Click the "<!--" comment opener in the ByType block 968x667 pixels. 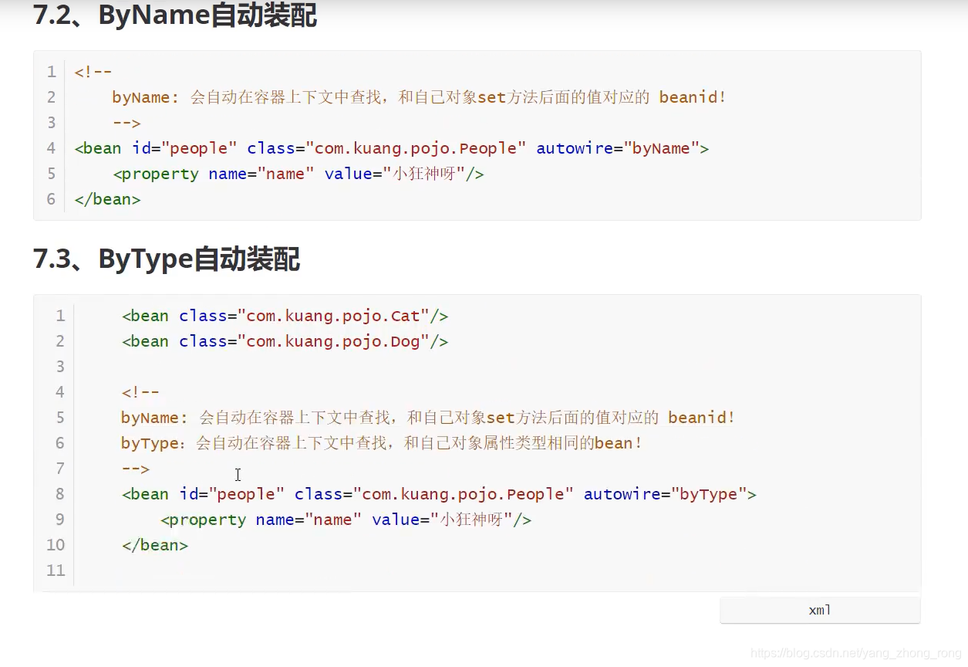pyautogui.click(x=140, y=392)
